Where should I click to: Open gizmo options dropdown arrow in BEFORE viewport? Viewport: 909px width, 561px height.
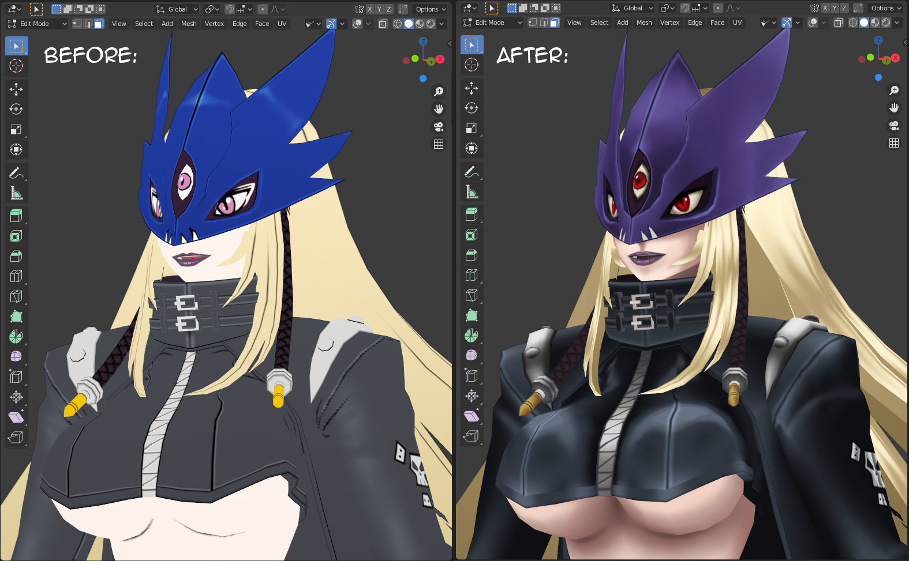point(342,24)
